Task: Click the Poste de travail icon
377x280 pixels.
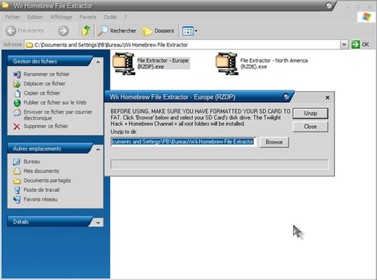Action: pyautogui.click(x=17, y=190)
